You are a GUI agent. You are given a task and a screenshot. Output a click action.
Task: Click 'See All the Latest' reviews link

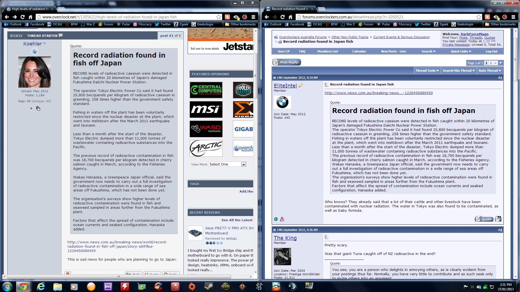click(x=237, y=220)
